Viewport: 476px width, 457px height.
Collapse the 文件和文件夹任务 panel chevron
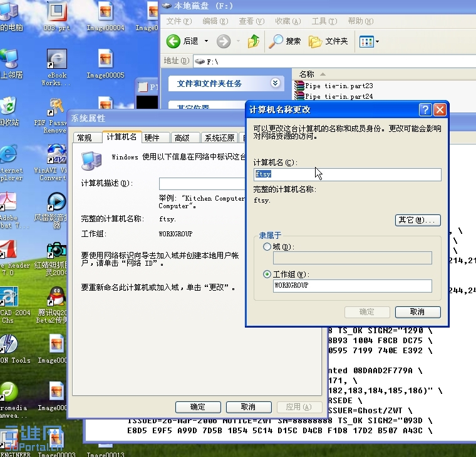[x=276, y=83]
